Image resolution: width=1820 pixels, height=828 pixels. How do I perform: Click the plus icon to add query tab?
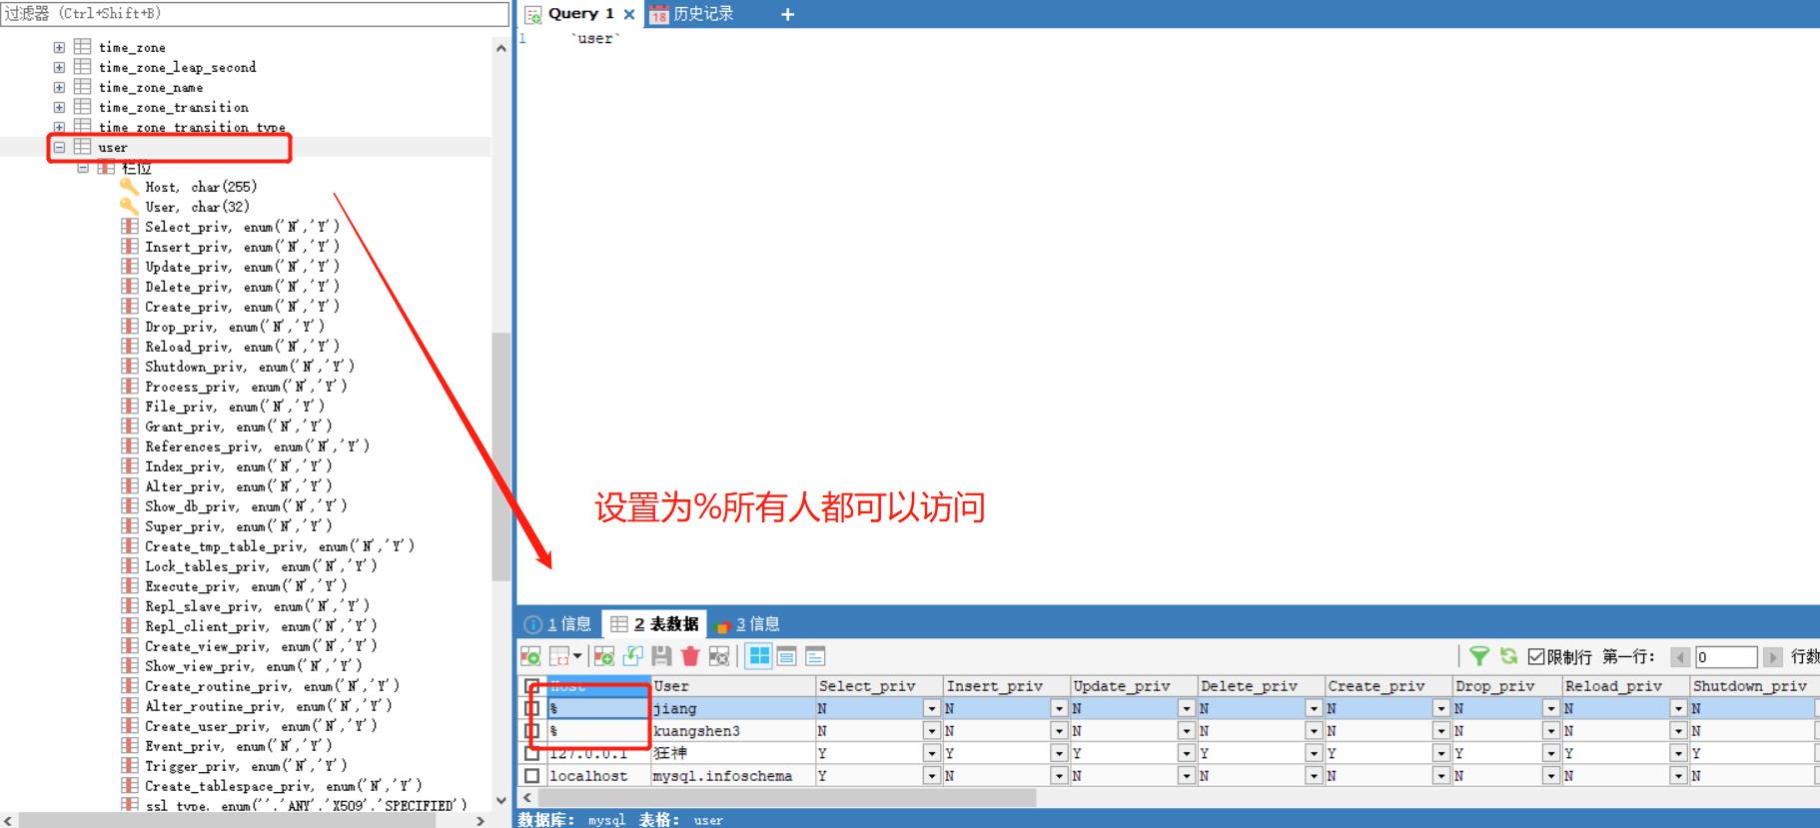click(x=787, y=14)
